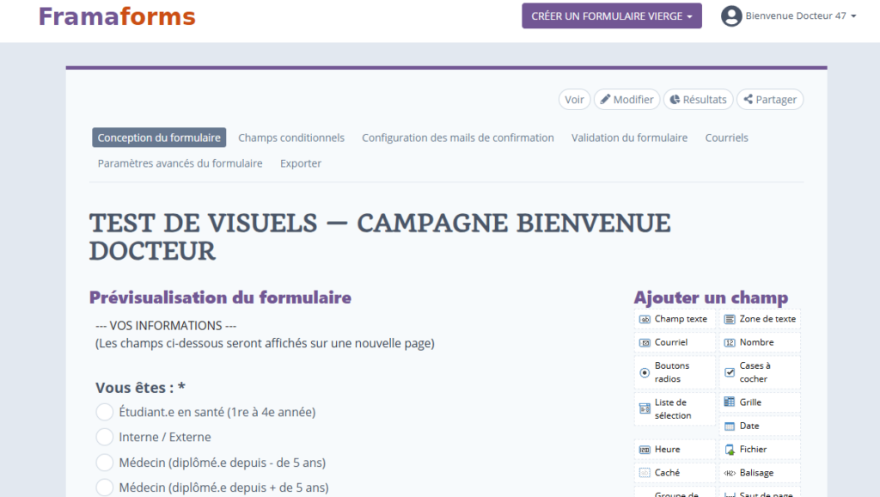The width and height of the screenshot is (880, 497).
Task: Add a Grille field icon
Action: [729, 402]
